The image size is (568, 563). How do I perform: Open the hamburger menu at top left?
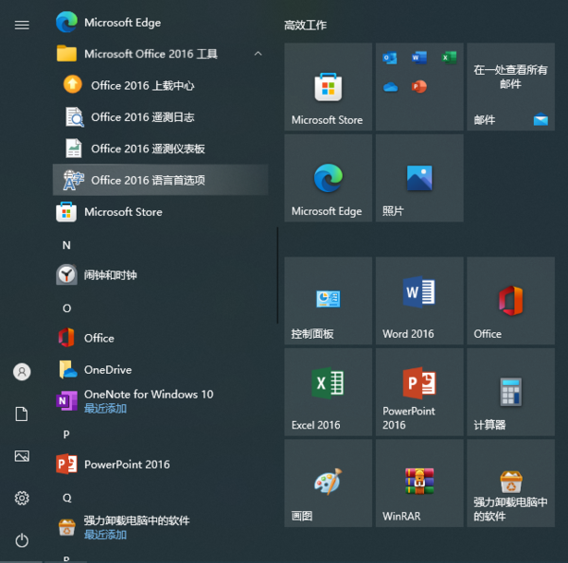point(22,25)
